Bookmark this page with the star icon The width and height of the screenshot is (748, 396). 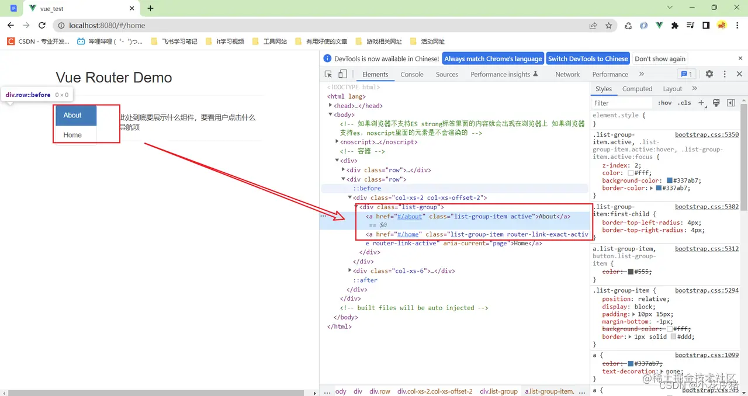tap(609, 26)
